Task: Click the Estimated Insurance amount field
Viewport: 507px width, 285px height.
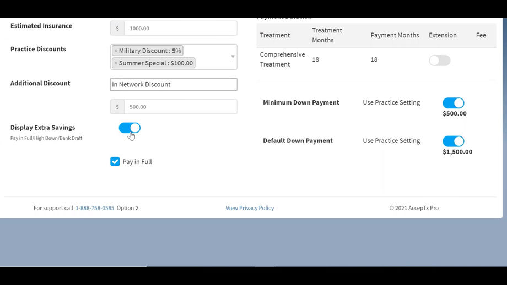Action: pos(180,29)
